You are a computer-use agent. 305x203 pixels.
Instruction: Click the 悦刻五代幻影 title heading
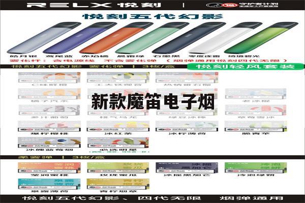click(152, 16)
